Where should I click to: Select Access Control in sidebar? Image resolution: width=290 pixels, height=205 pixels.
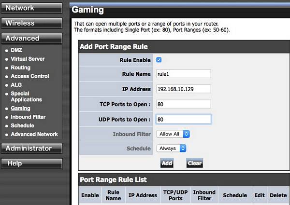click(30, 76)
